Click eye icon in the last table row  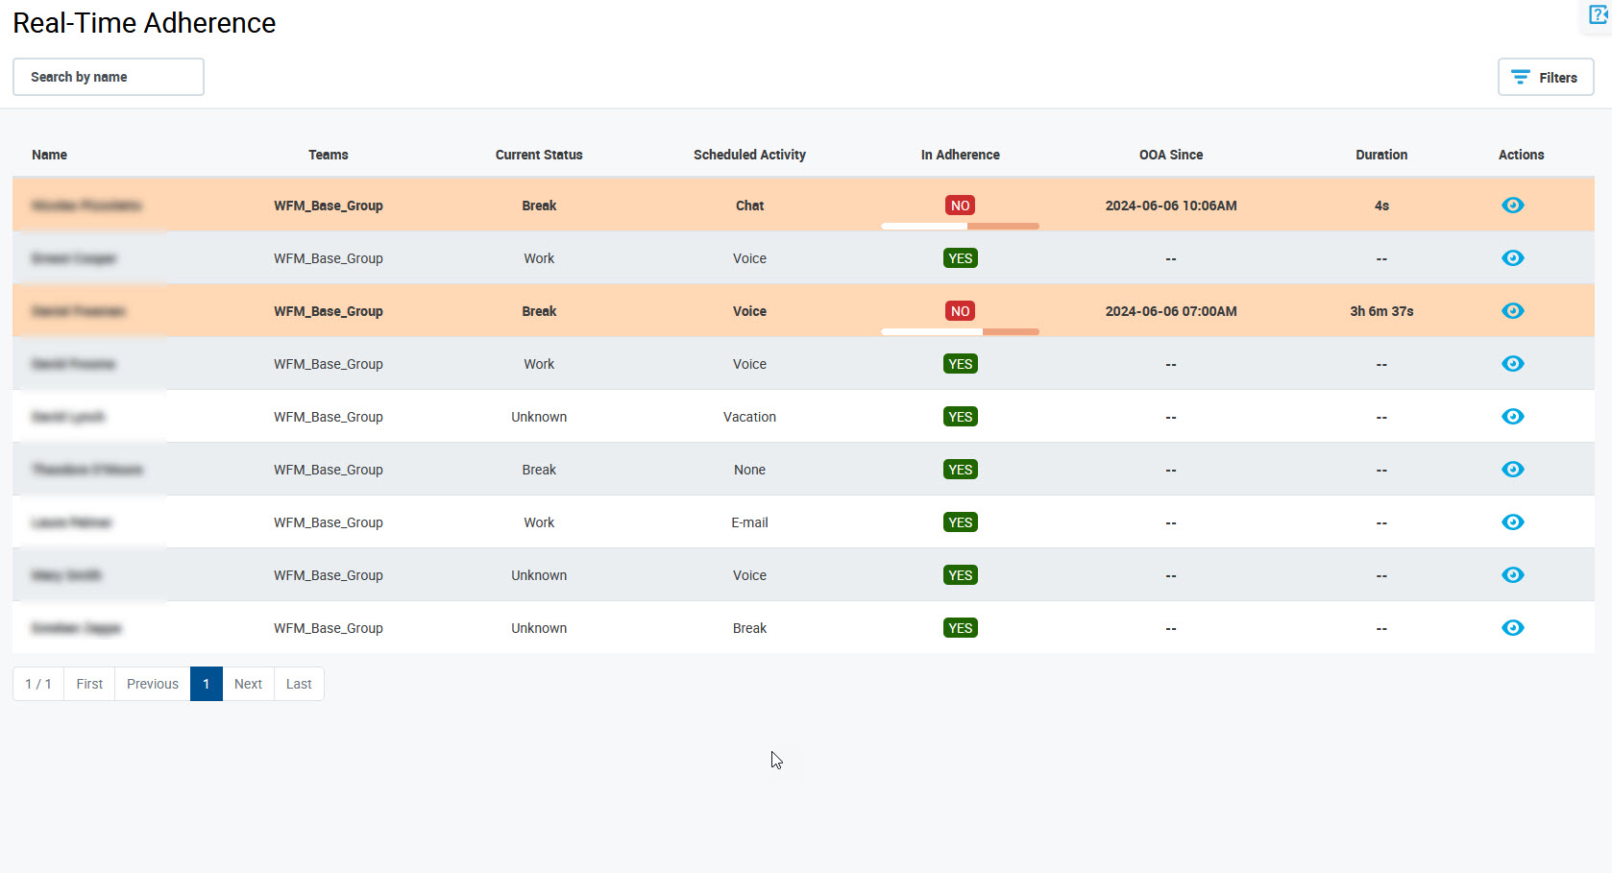tap(1512, 628)
